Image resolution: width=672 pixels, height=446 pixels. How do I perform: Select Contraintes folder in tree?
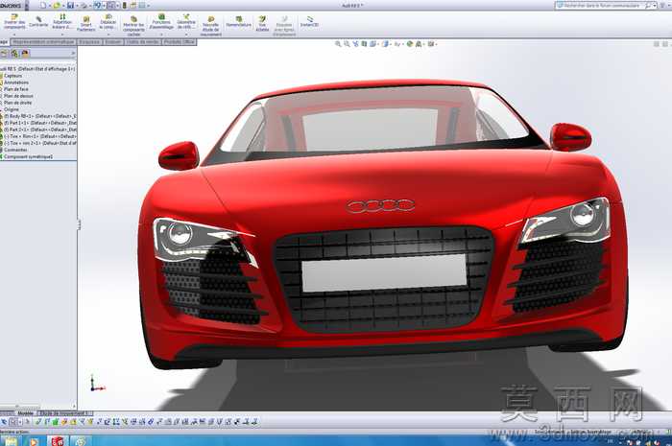point(15,151)
